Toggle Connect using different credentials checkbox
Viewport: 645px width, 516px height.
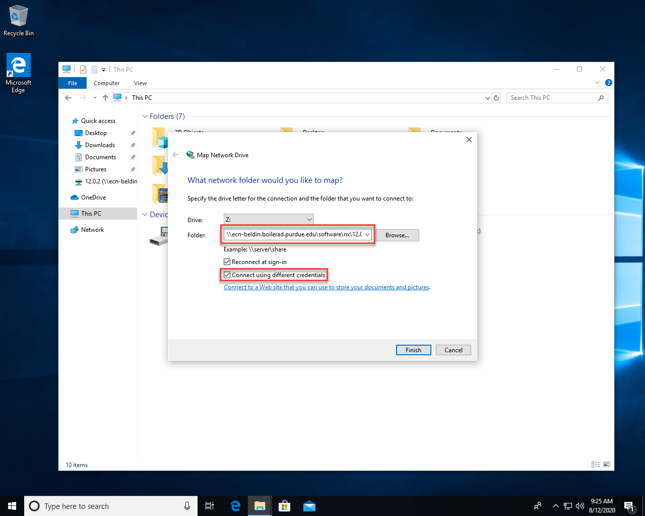tap(227, 275)
